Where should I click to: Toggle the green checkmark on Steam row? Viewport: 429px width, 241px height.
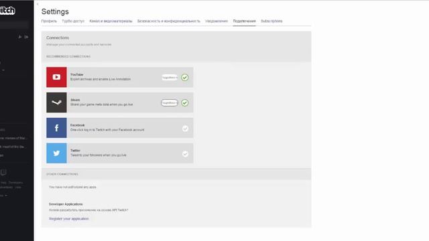click(185, 102)
